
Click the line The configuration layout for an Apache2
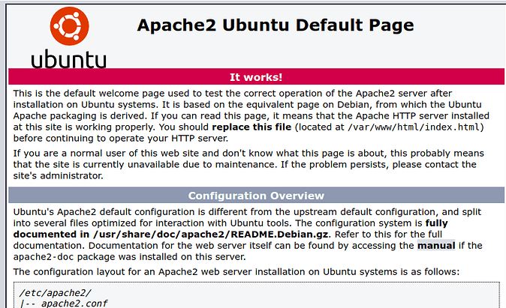(x=236, y=272)
